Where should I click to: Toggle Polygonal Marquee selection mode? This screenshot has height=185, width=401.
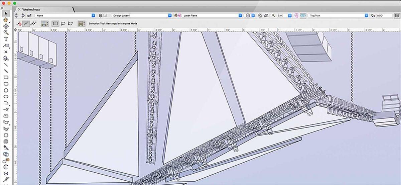point(70,24)
